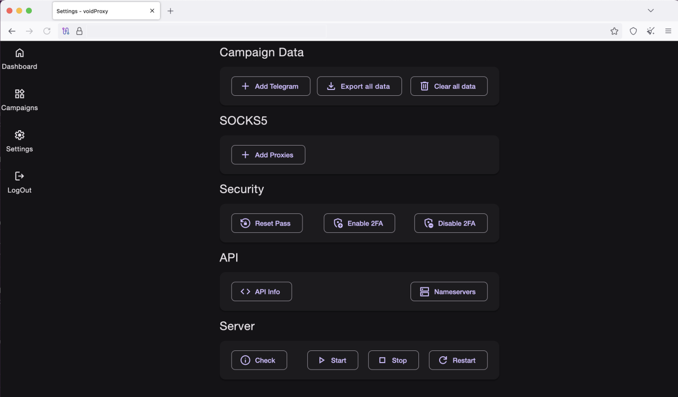
Task: Open a new browser tab
Action: [171, 11]
